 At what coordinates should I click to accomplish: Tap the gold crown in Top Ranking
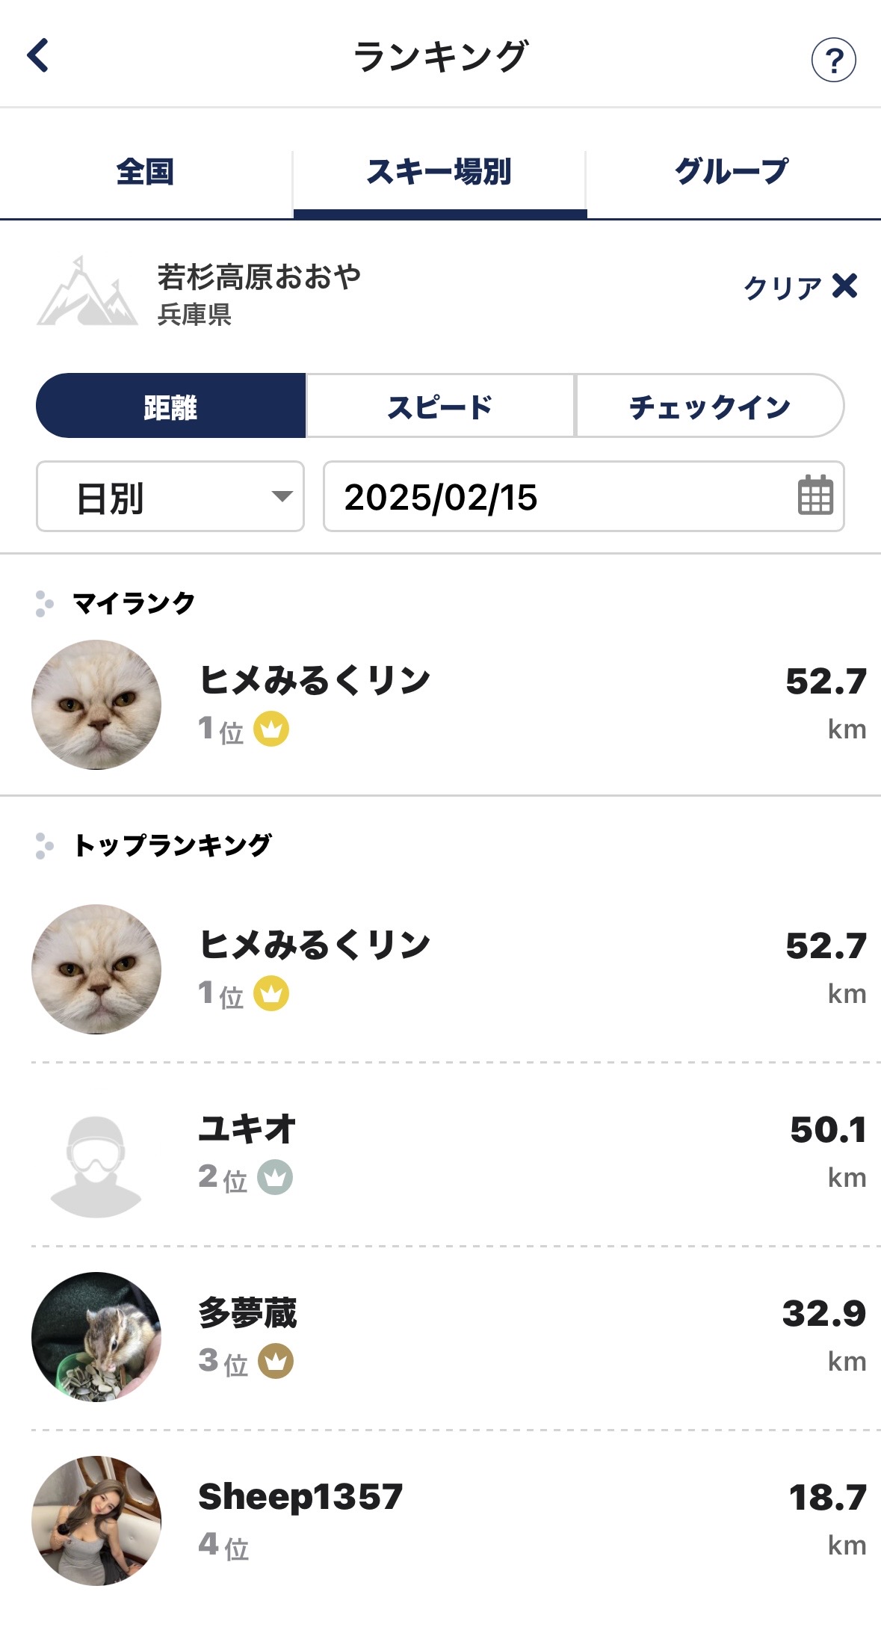[x=271, y=993]
